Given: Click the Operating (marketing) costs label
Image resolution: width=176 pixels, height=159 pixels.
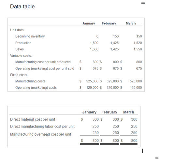Looking at the screenshot, I should (36, 88).
